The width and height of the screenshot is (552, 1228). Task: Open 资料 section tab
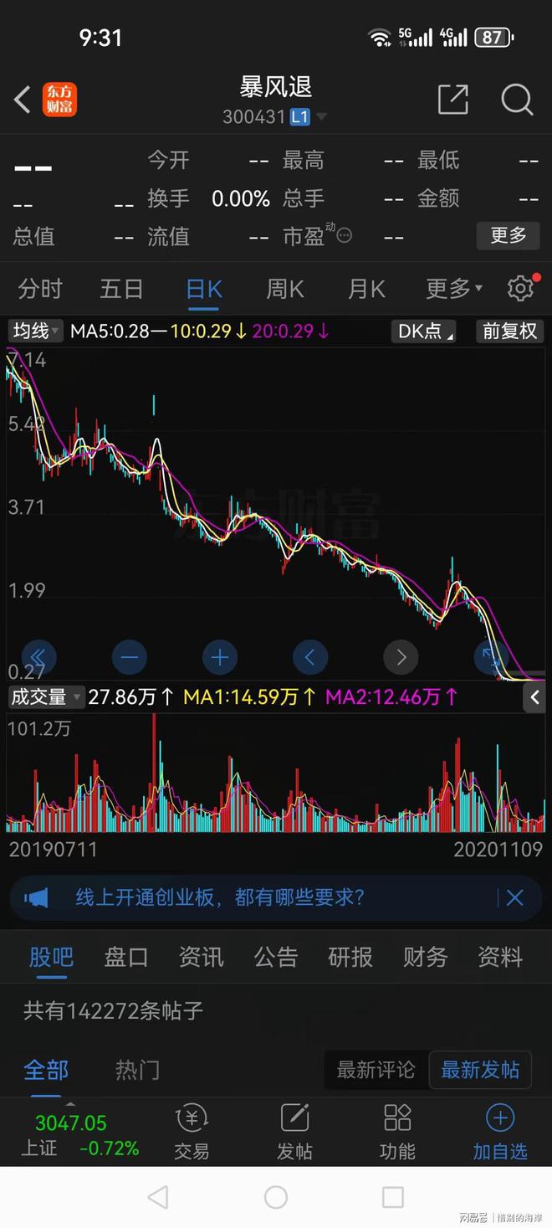(500, 957)
